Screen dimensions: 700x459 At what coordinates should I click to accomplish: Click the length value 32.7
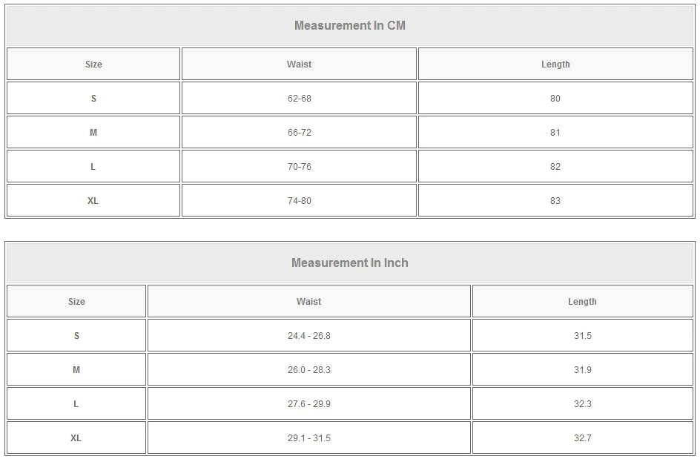pyautogui.click(x=582, y=438)
